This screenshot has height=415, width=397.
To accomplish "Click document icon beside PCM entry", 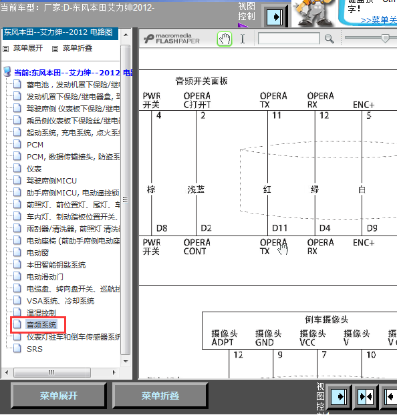I will (x=17, y=144).
